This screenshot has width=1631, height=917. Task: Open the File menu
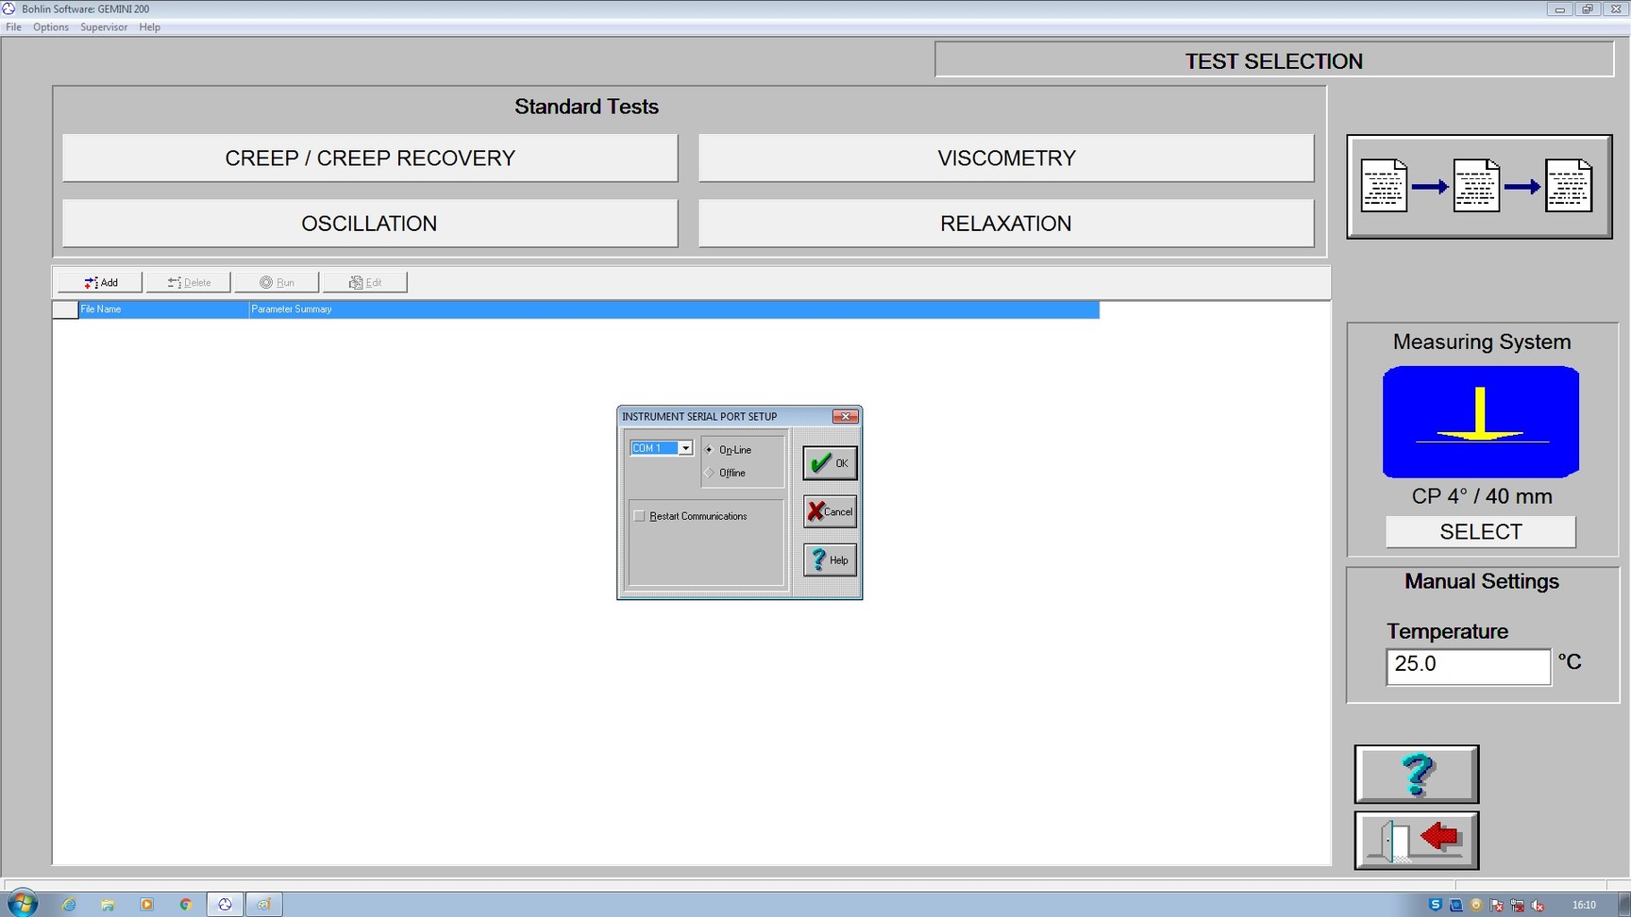(13, 27)
